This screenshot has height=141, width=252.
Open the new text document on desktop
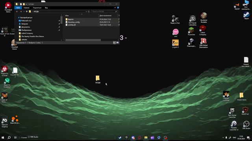[246, 62]
